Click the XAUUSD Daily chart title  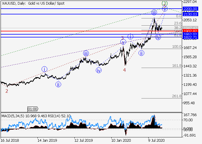click(x=33, y=3)
